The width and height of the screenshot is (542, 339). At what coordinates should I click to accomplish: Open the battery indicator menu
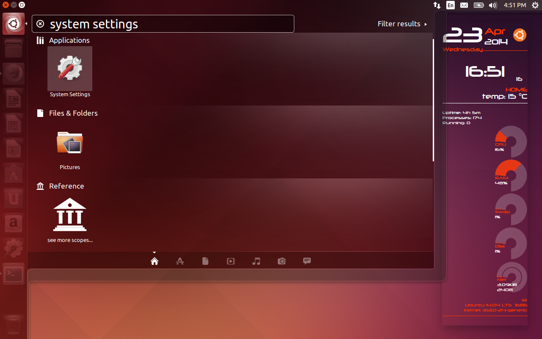(x=478, y=5)
